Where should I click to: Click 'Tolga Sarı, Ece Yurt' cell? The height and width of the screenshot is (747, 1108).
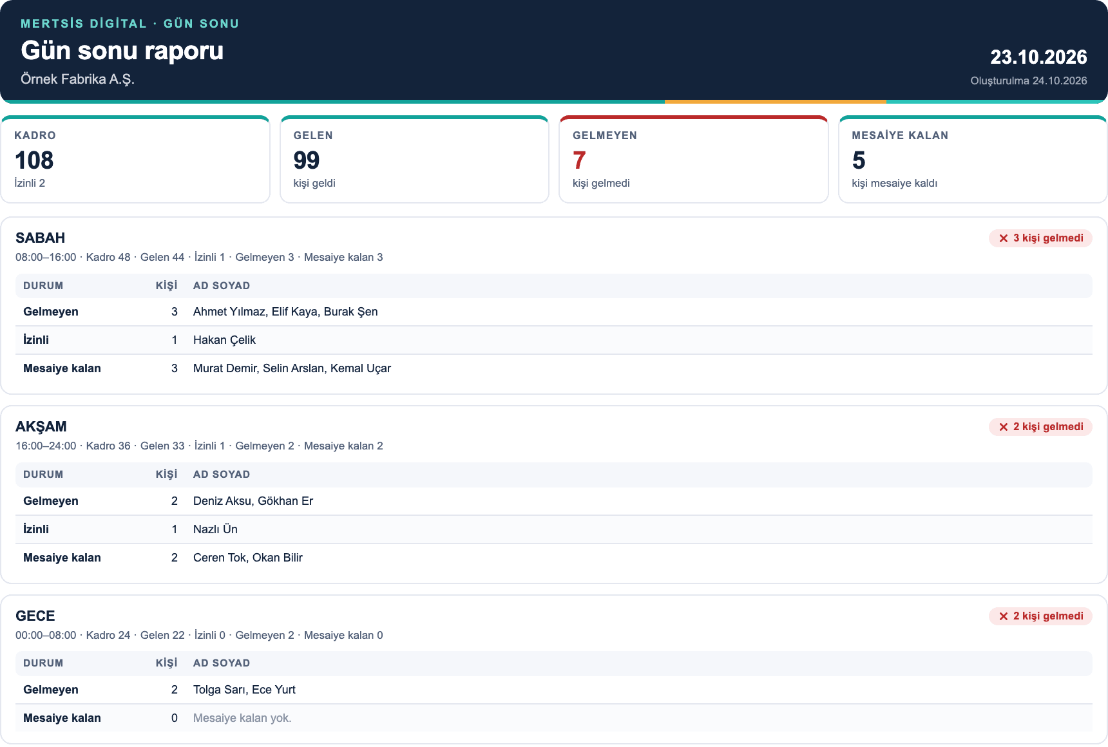[x=244, y=690]
